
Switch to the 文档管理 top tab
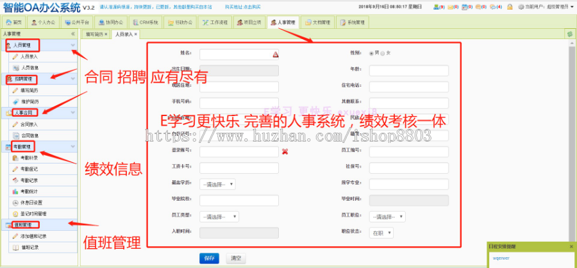click(x=317, y=22)
